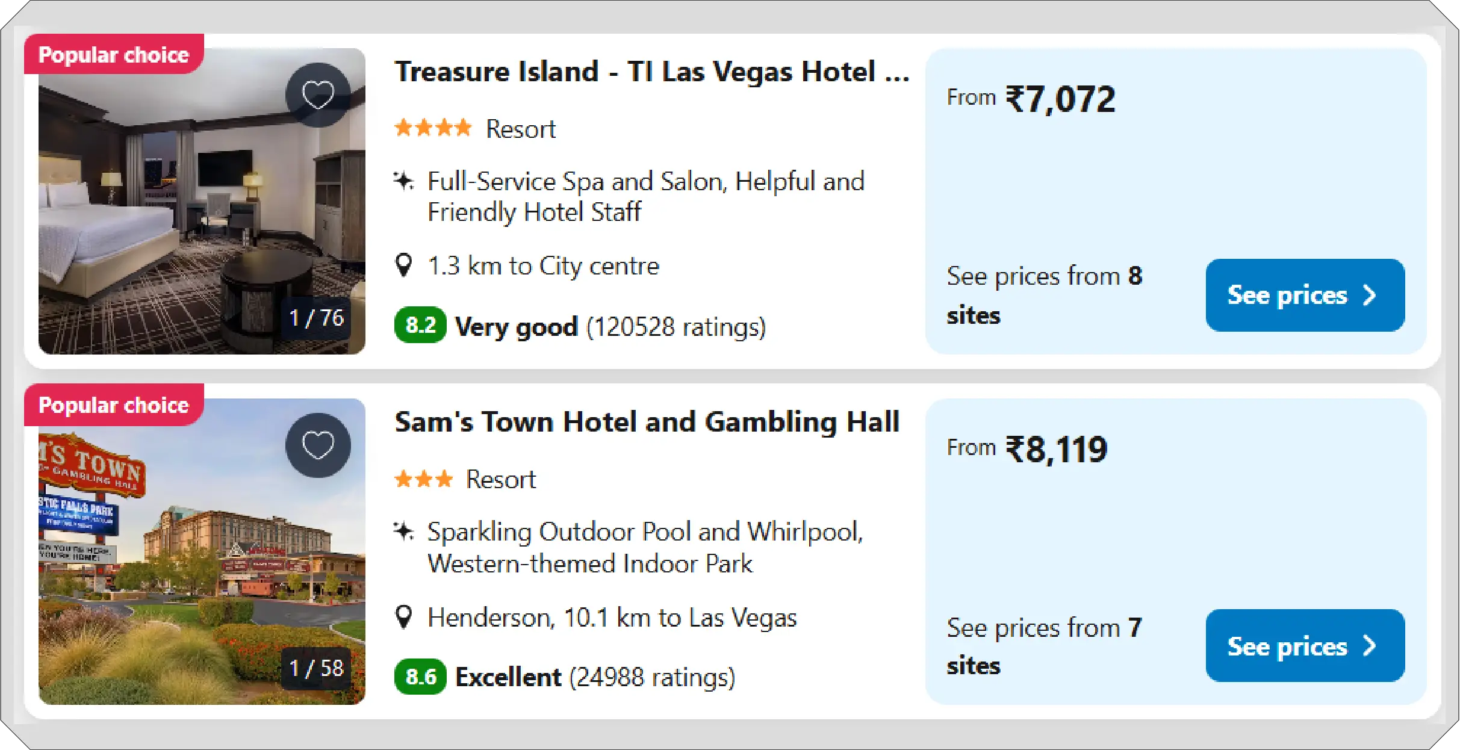1460x750 pixels.
Task: Click the four-star rating icons for Treasure Island
Action: (433, 128)
